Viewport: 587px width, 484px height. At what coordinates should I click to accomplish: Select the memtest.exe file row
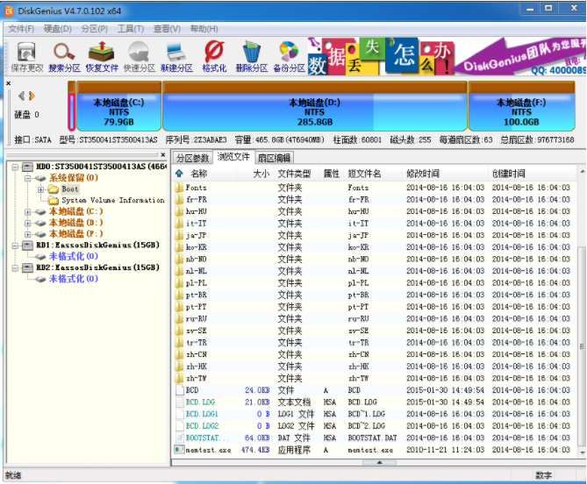(209, 449)
